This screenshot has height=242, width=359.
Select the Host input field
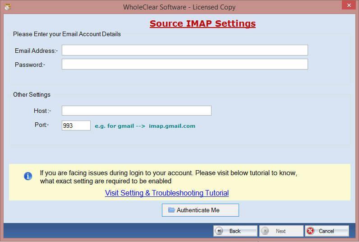tap(136, 111)
